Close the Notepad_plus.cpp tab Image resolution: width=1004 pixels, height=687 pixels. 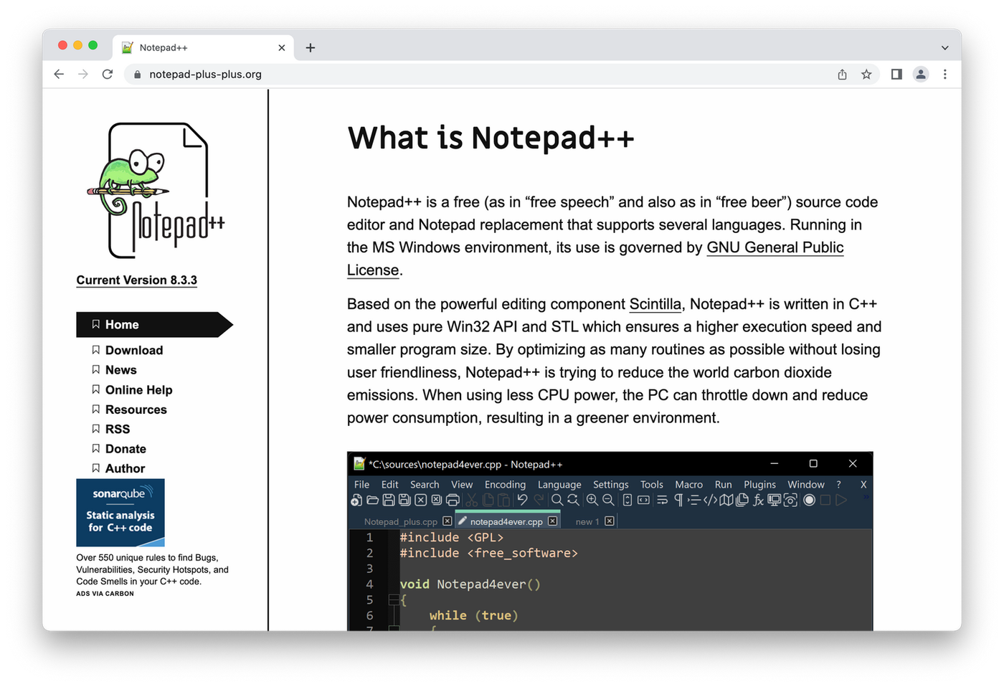(447, 520)
